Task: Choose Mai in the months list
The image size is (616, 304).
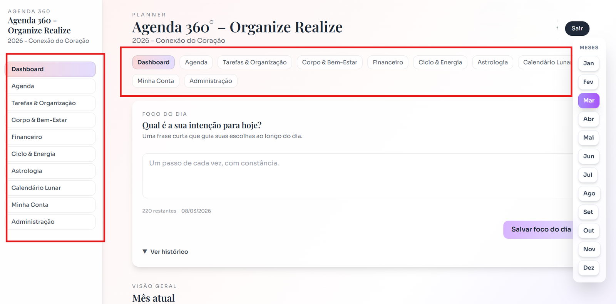Action: point(588,138)
